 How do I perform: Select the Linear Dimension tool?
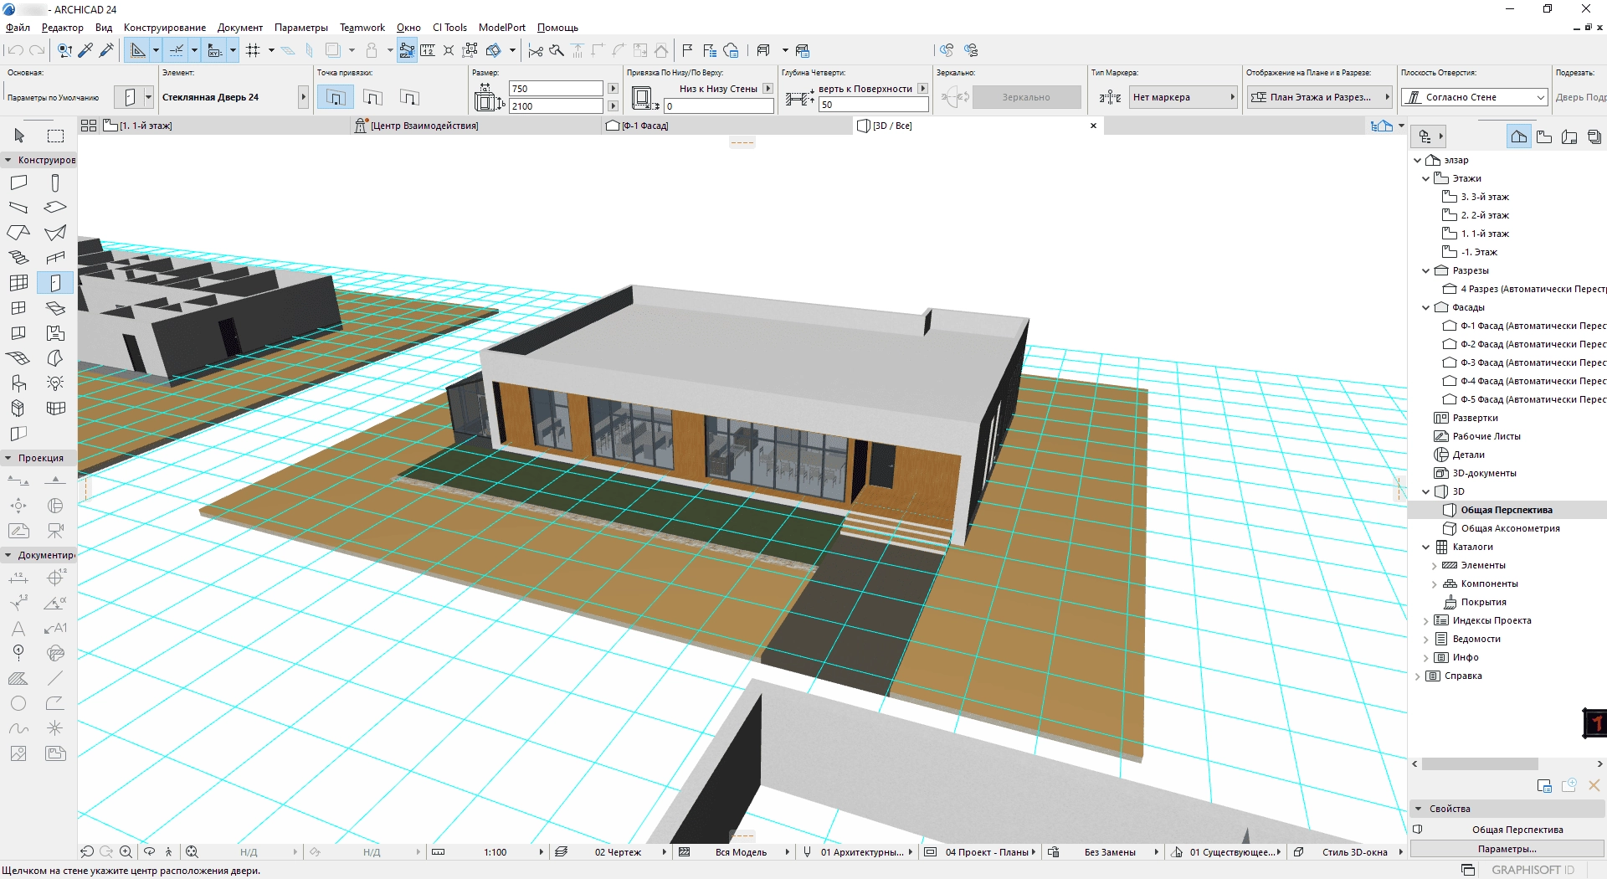click(x=18, y=578)
